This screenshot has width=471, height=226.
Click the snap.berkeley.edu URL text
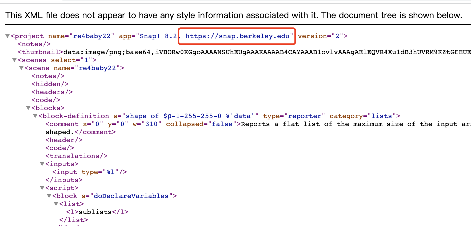[237, 36]
